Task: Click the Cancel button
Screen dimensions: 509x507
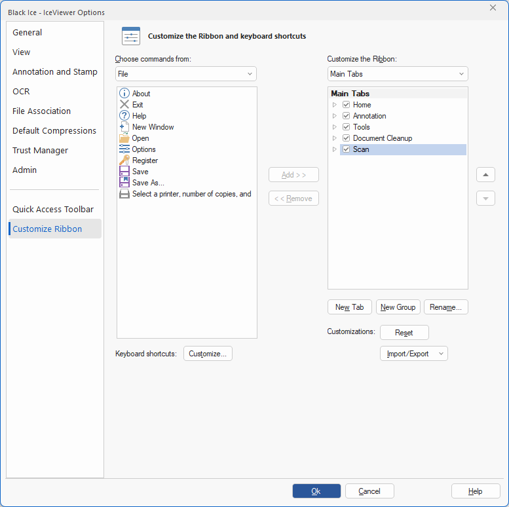Action: [x=369, y=491]
